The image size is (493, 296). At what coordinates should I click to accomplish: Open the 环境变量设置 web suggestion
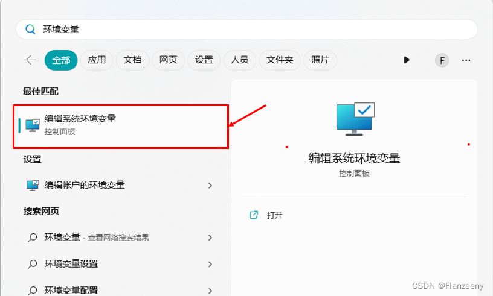click(x=121, y=264)
